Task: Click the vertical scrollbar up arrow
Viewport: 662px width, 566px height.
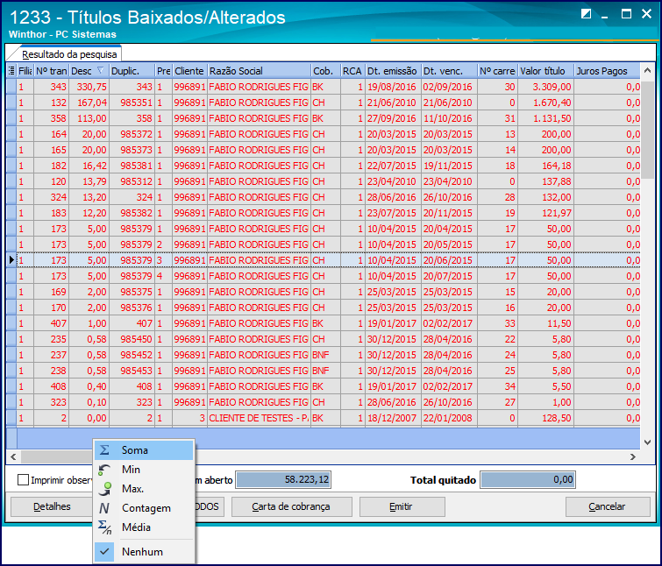Action: click(647, 71)
